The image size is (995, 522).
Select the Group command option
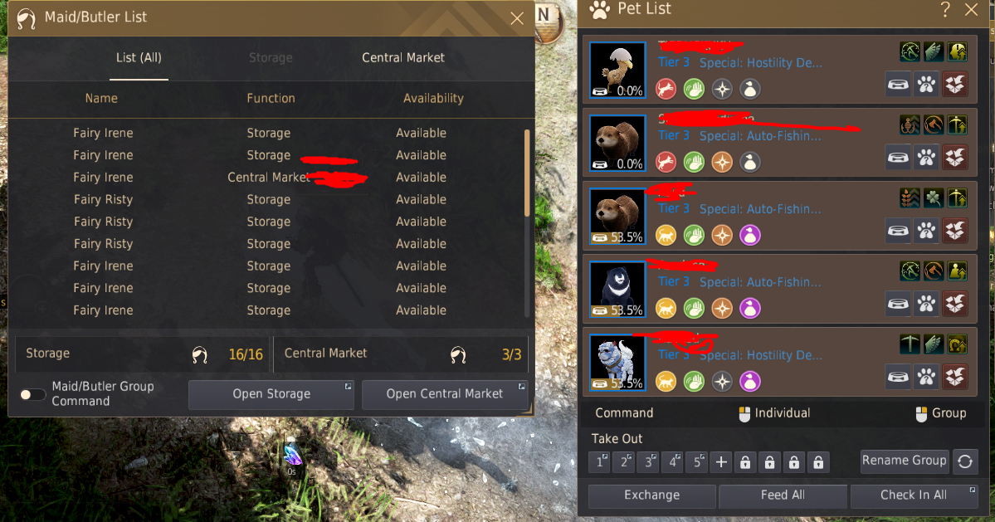point(941,413)
